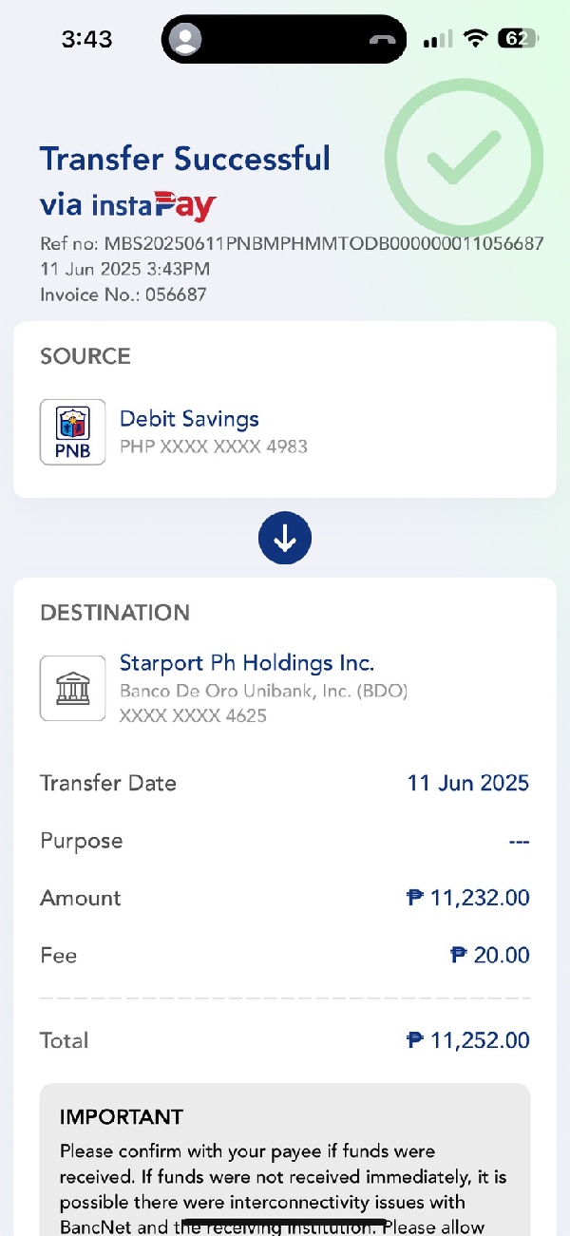Click the blue down-arrow circle icon
The width and height of the screenshot is (570, 1236).
[x=285, y=539]
